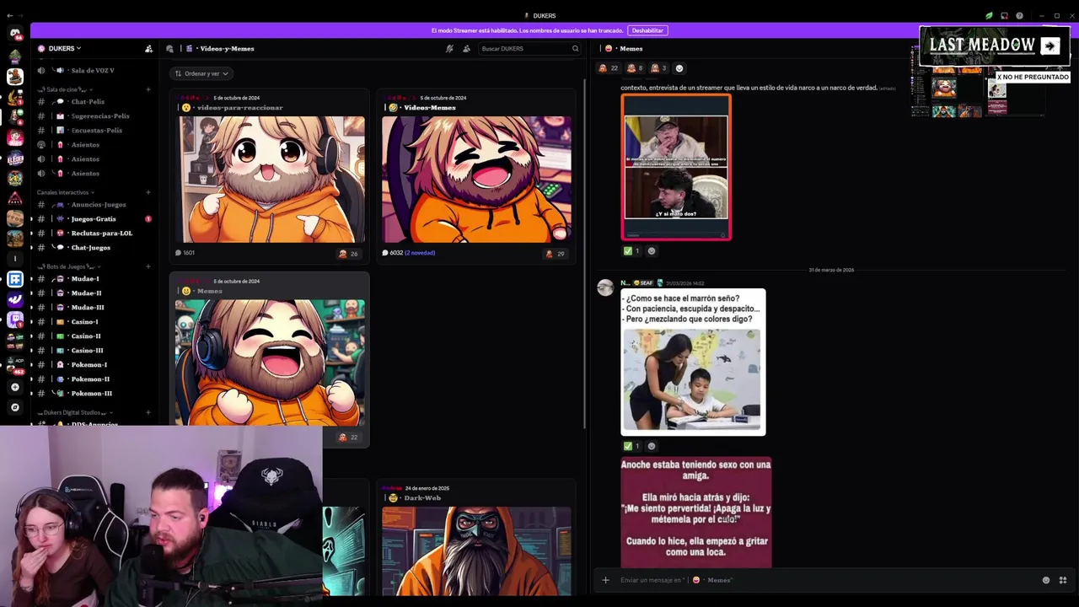Collapse the Canales interactivos category
The width and height of the screenshot is (1079, 607).
click(66, 192)
